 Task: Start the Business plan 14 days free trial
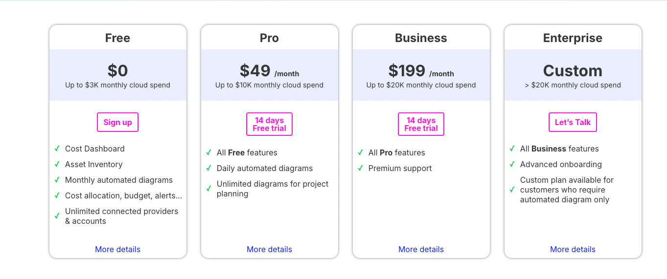(x=421, y=124)
